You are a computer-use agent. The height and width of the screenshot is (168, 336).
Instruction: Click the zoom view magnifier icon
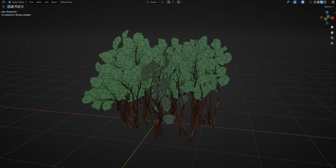tap(332, 27)
